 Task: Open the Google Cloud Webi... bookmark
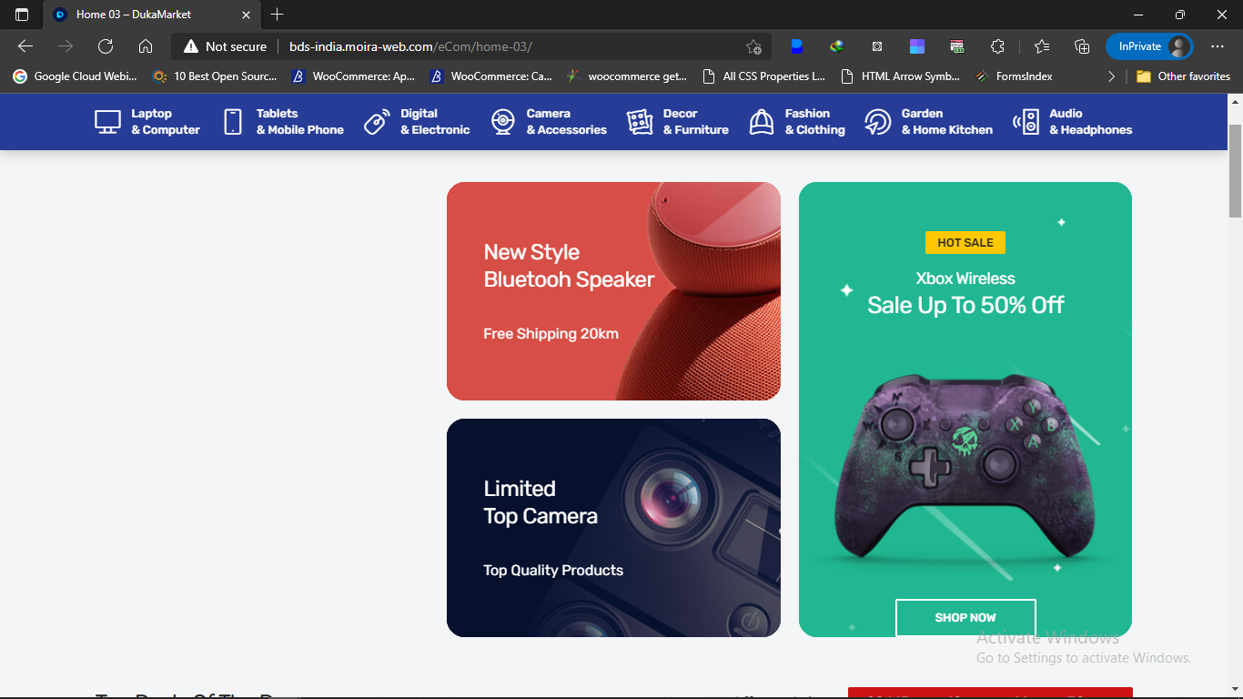[x=75, y=76]
